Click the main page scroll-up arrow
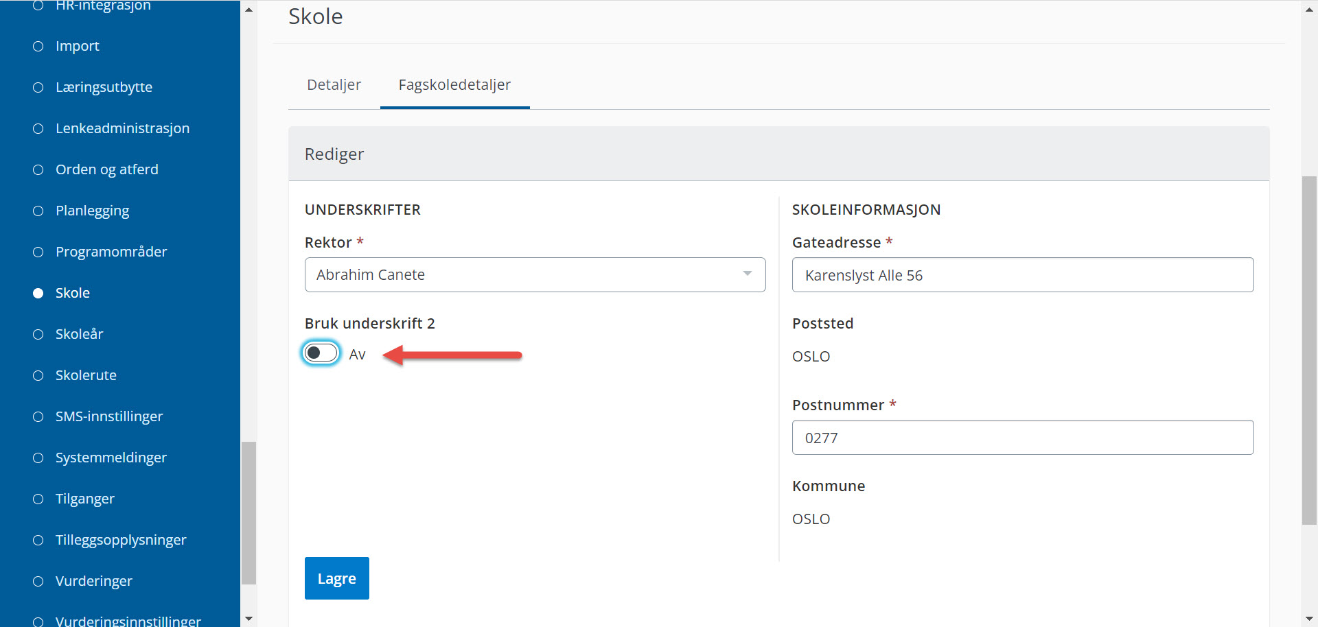This screenshot has width=1318, height=627. click(x=1309, y=10)
